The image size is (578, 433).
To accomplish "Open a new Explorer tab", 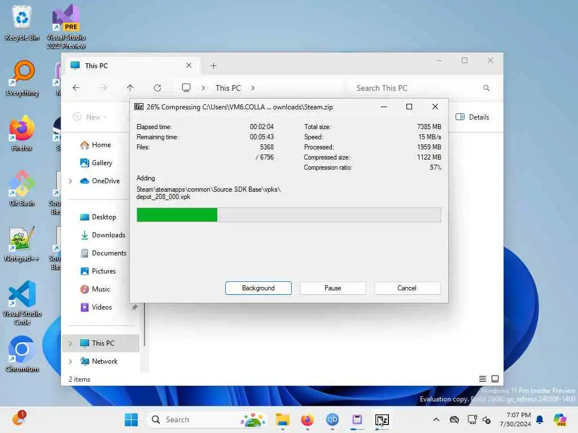I will (x=213, y=66).
